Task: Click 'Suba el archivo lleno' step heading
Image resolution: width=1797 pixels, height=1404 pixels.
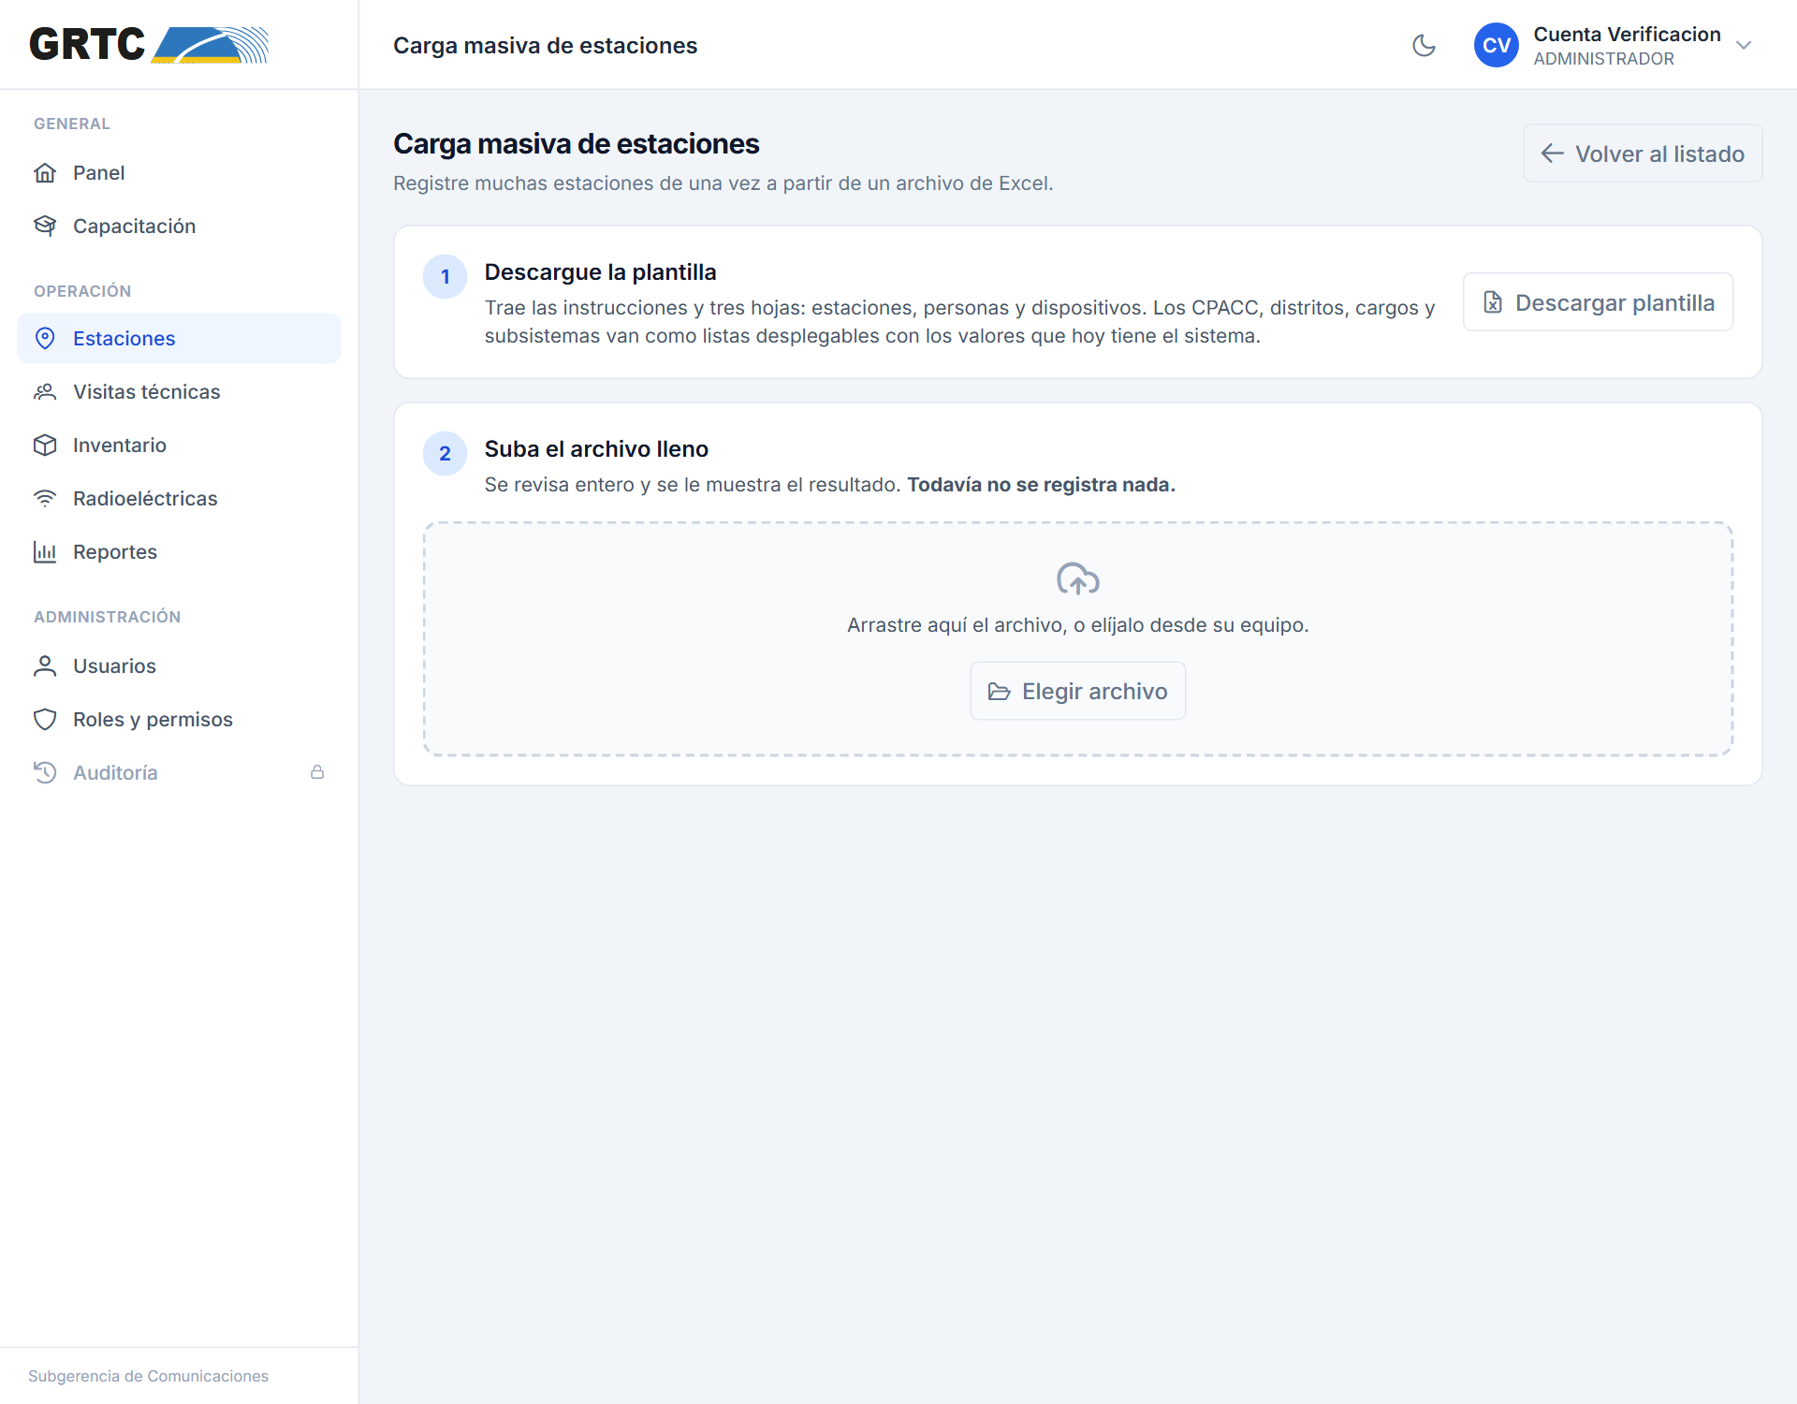Action: pyautogui.click(x=596, y=449)
